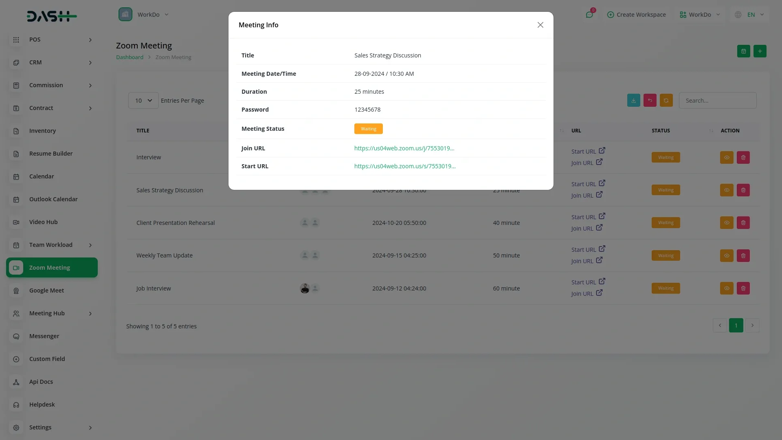
Task: Show Weekly Team Update details eye icon
Action: (726, 256)
